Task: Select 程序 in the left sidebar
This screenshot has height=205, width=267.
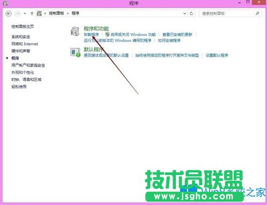Action: click(x=15, y=58)
